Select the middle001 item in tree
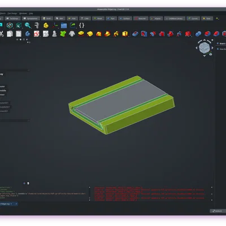The image size is (226, 226). pos(5,107)
